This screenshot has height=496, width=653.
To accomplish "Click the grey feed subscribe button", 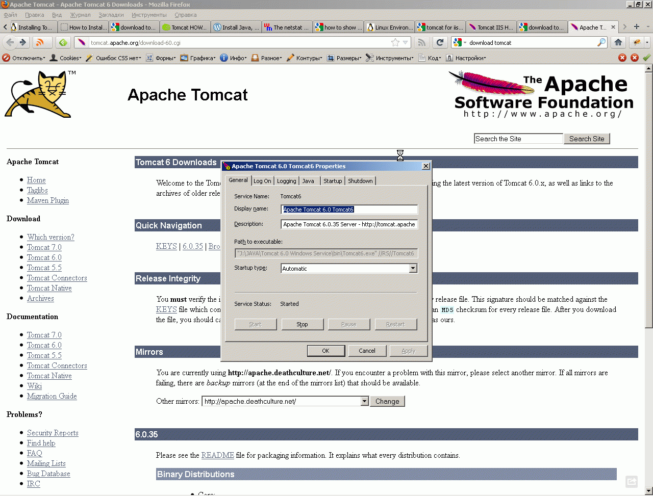I will pos(421,42).
